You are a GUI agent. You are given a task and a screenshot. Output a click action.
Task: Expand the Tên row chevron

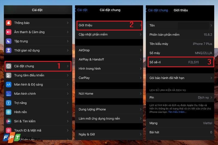coord(211,25)
